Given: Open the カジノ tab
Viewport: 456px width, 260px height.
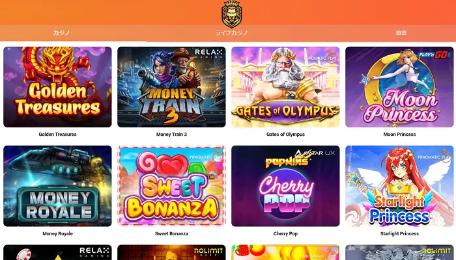Looking at the screenshot, I should [61, 32].
